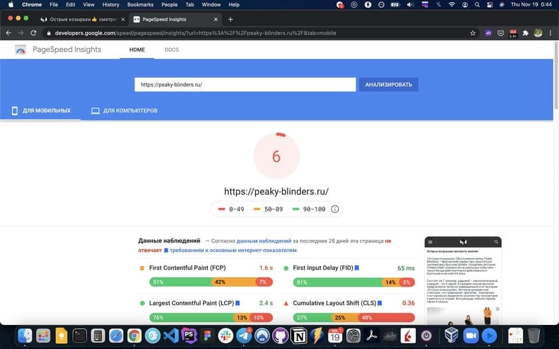This screenshot has height=349, width=559.
Task: Open Figma from the dock
Action: point(208,336)
